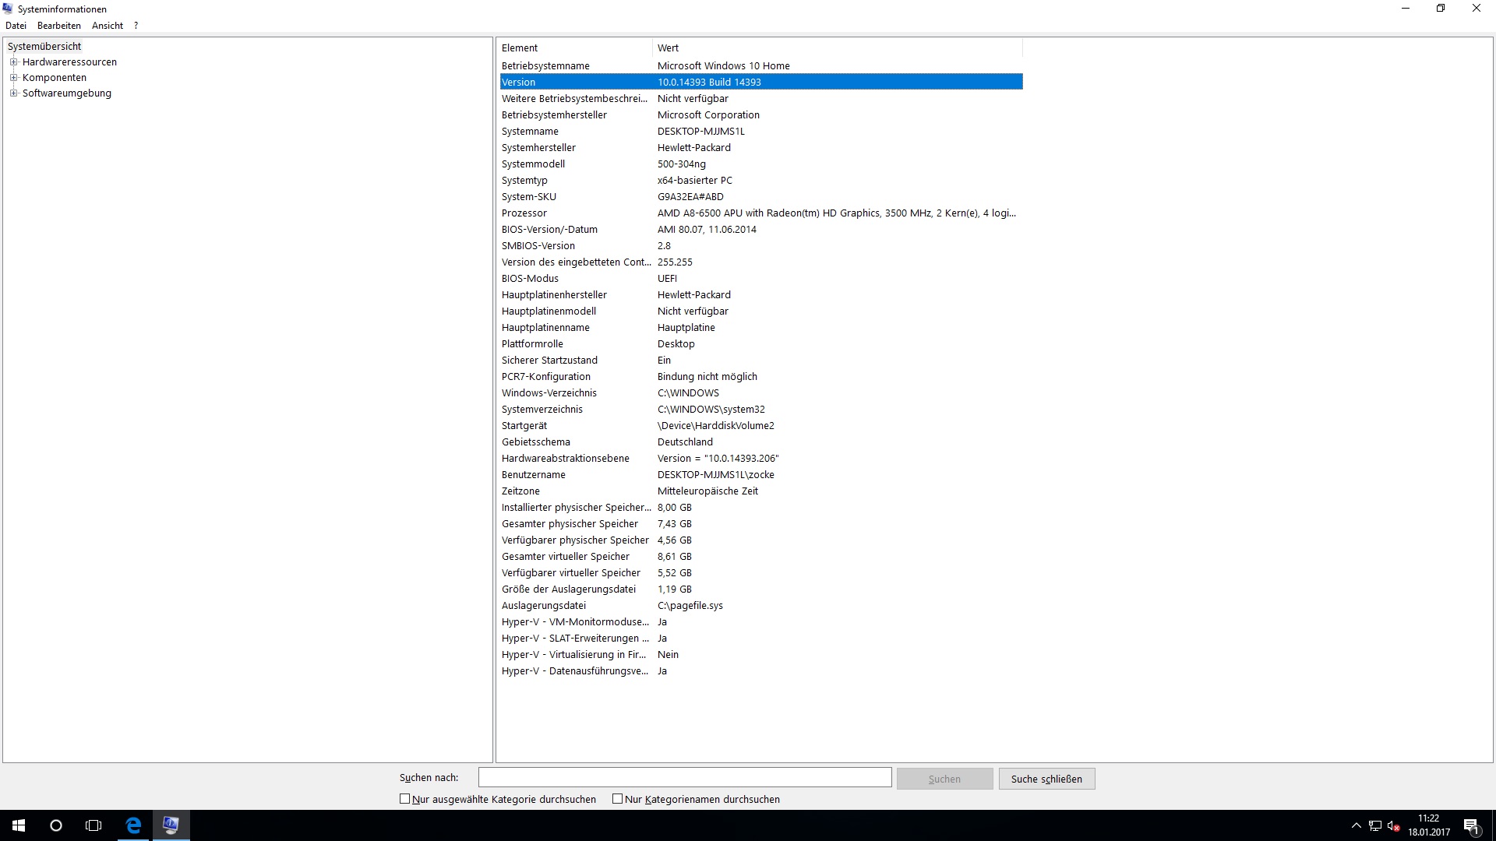The image size is (1496, 841).
Task: Click the 'C:\pagefile.sys' value
Action: [690, 606]
